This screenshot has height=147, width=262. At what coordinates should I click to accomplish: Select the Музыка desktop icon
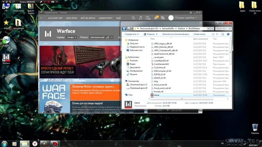tap(6, 41)
